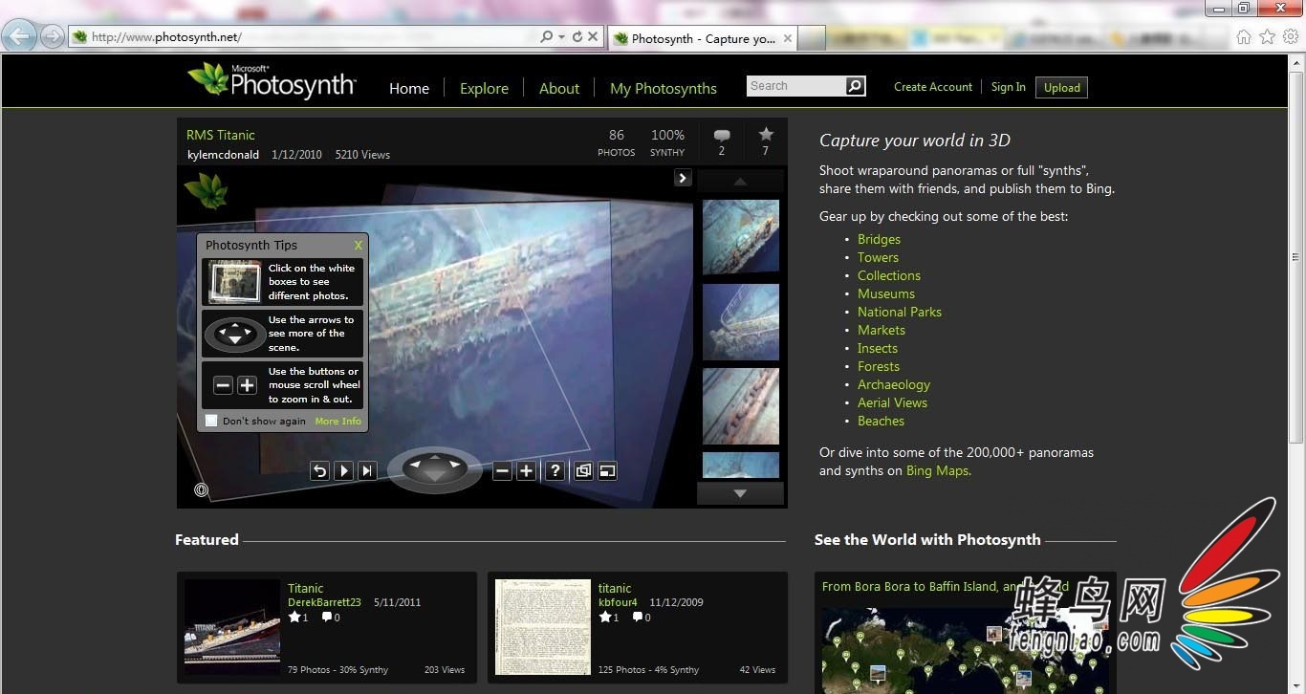Click the white box photo icon in tips
This screenshot has height=694, width=1306.
pos(235,283)
